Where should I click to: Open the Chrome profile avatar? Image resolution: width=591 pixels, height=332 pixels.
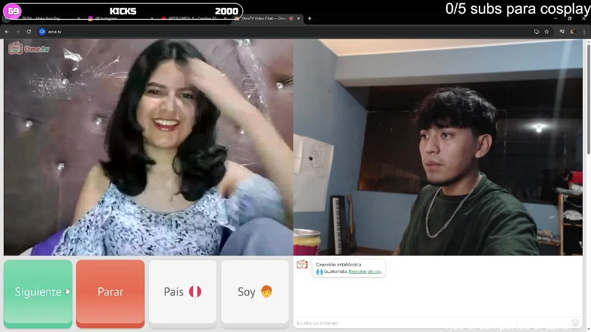573,32
